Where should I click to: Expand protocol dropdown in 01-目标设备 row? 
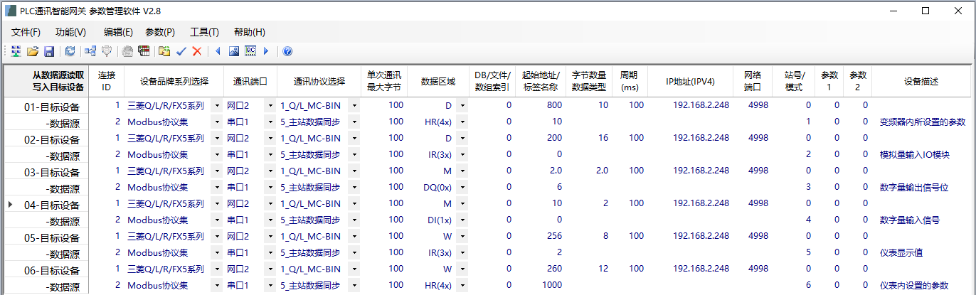pos(354,105)
